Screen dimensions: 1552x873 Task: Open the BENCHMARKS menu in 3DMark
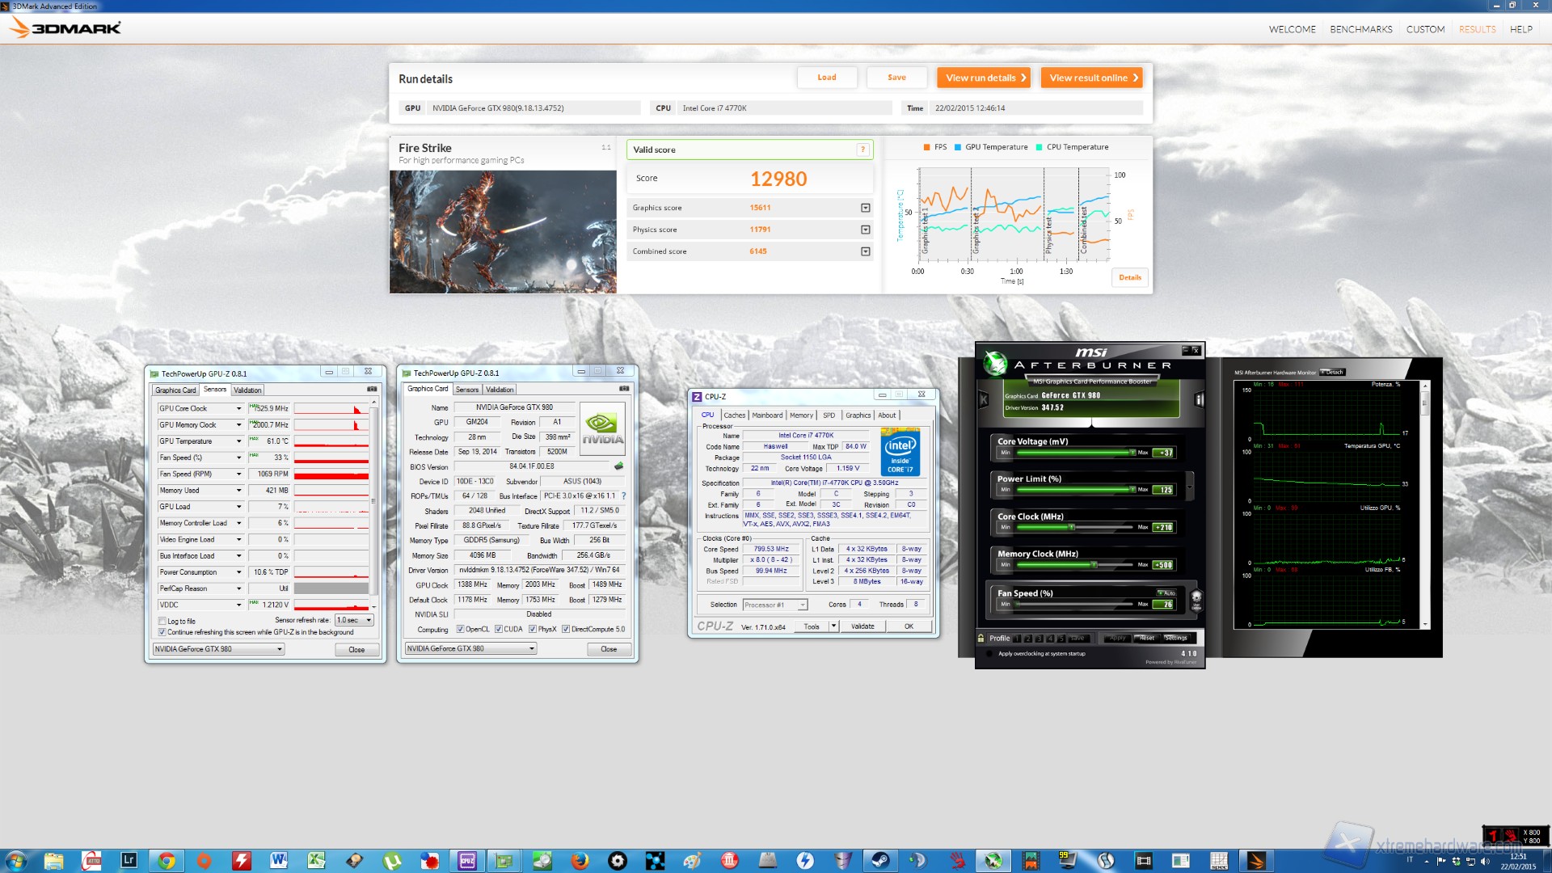click(1360, 30)
